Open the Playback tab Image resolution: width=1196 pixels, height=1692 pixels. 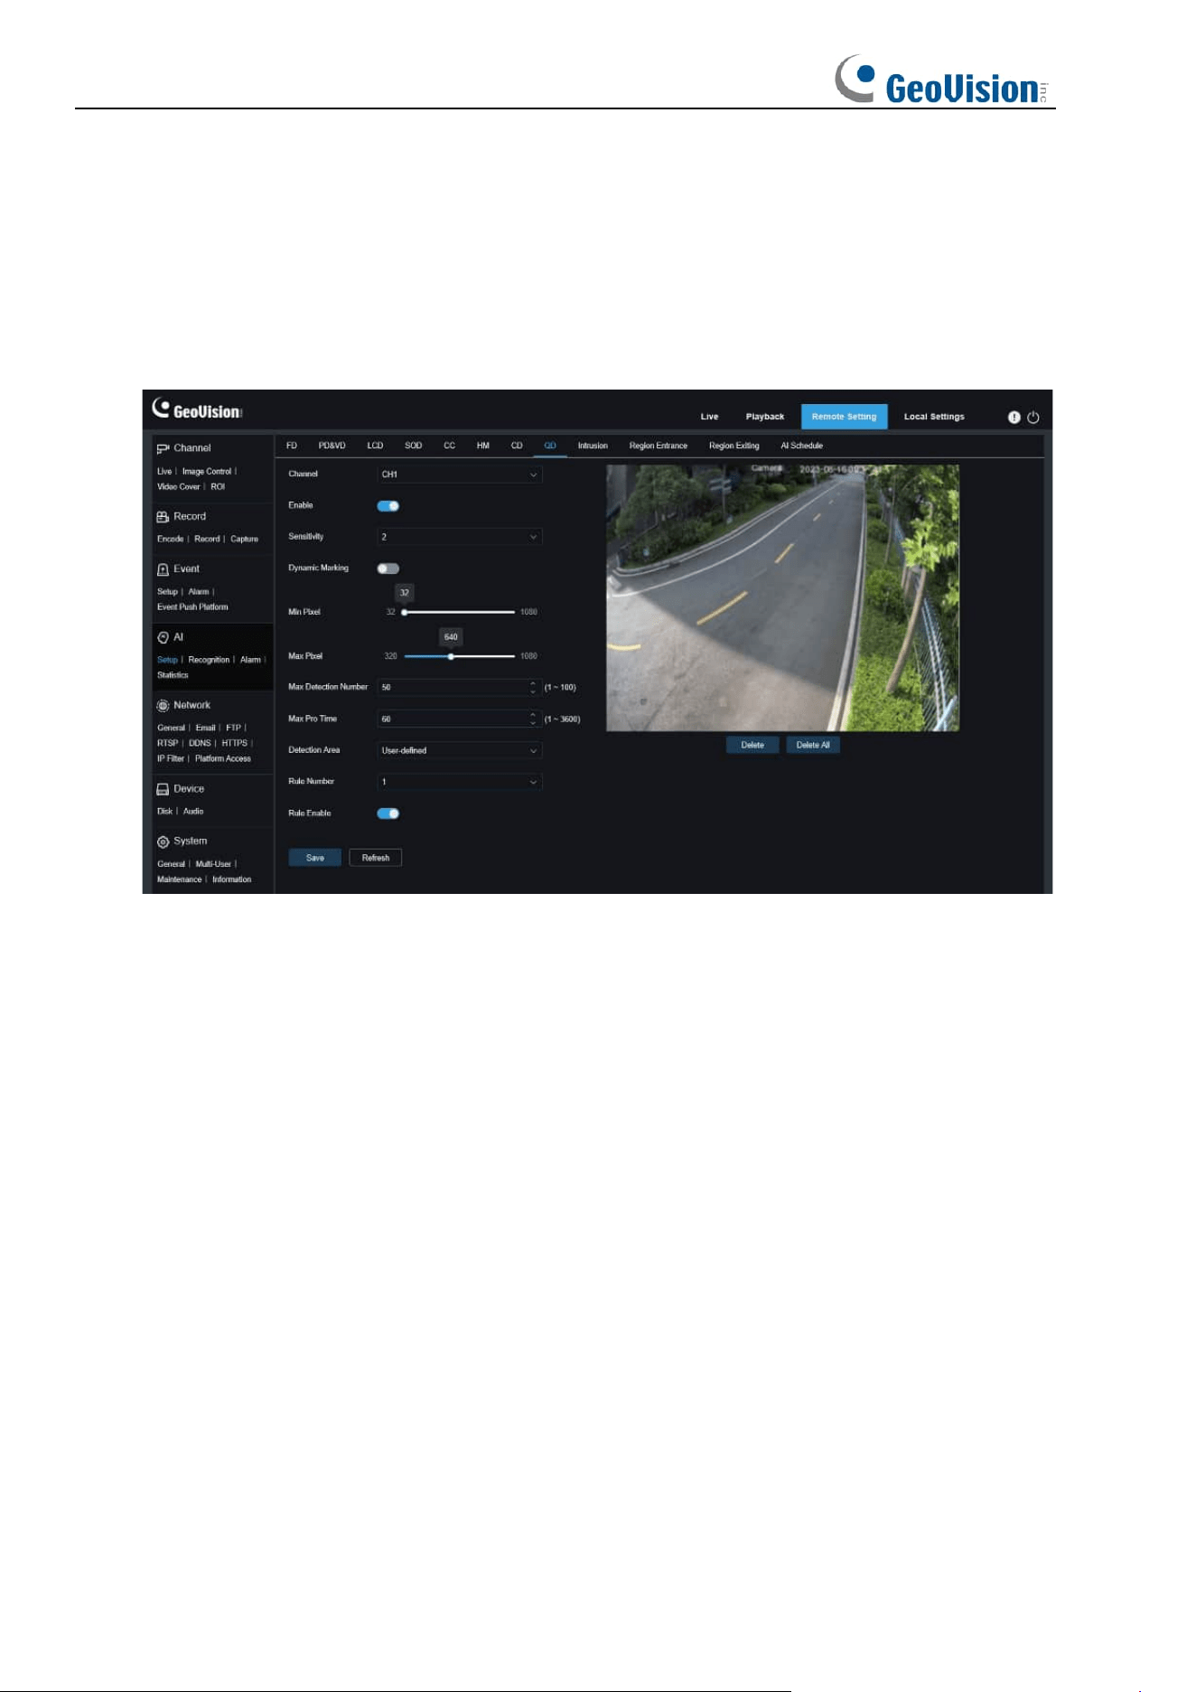[764, 417]
